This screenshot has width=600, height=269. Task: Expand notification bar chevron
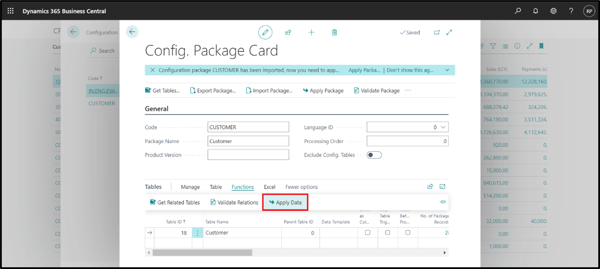click(447, 70)
